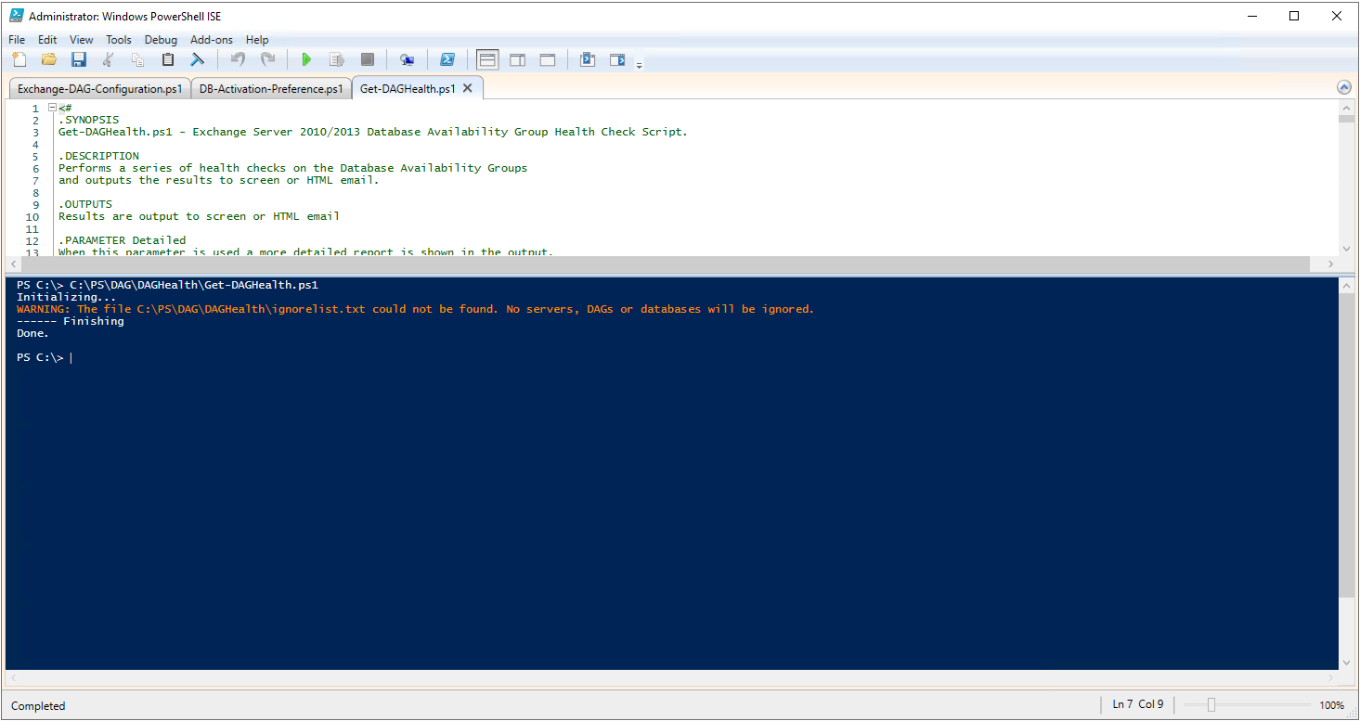Click the PowerShell ISE title bar icon
The image size is (1360, 721).
tap(17, 16)
